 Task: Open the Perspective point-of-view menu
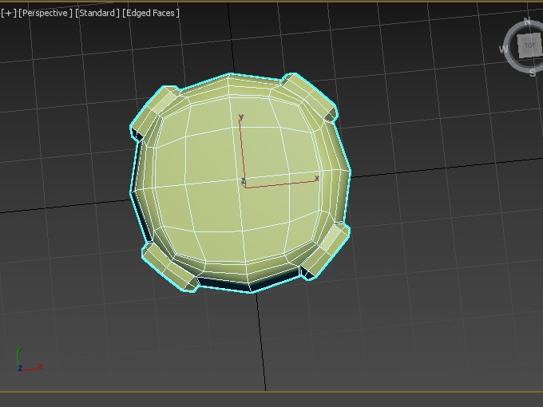point(46,13)
